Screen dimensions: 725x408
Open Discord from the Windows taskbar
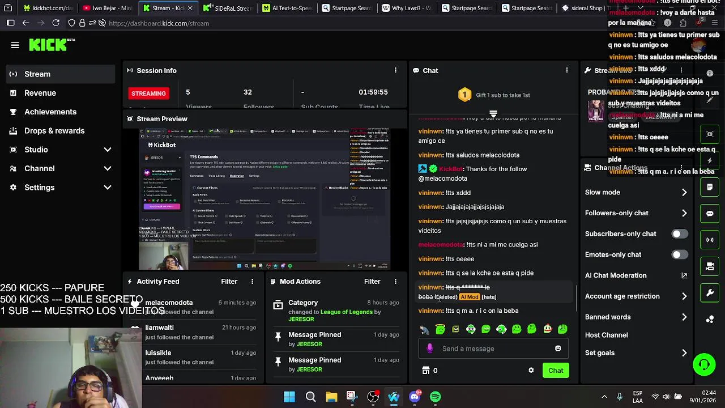click(x=415, y=397)
